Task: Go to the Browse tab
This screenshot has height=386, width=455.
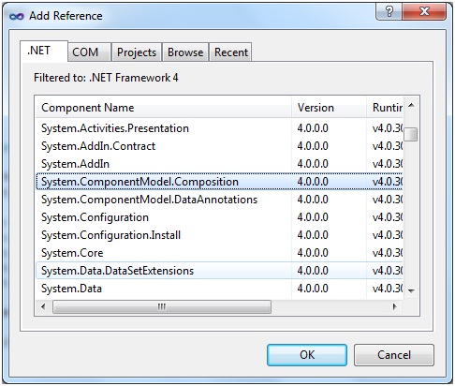Action: click(x=185, y=52)
